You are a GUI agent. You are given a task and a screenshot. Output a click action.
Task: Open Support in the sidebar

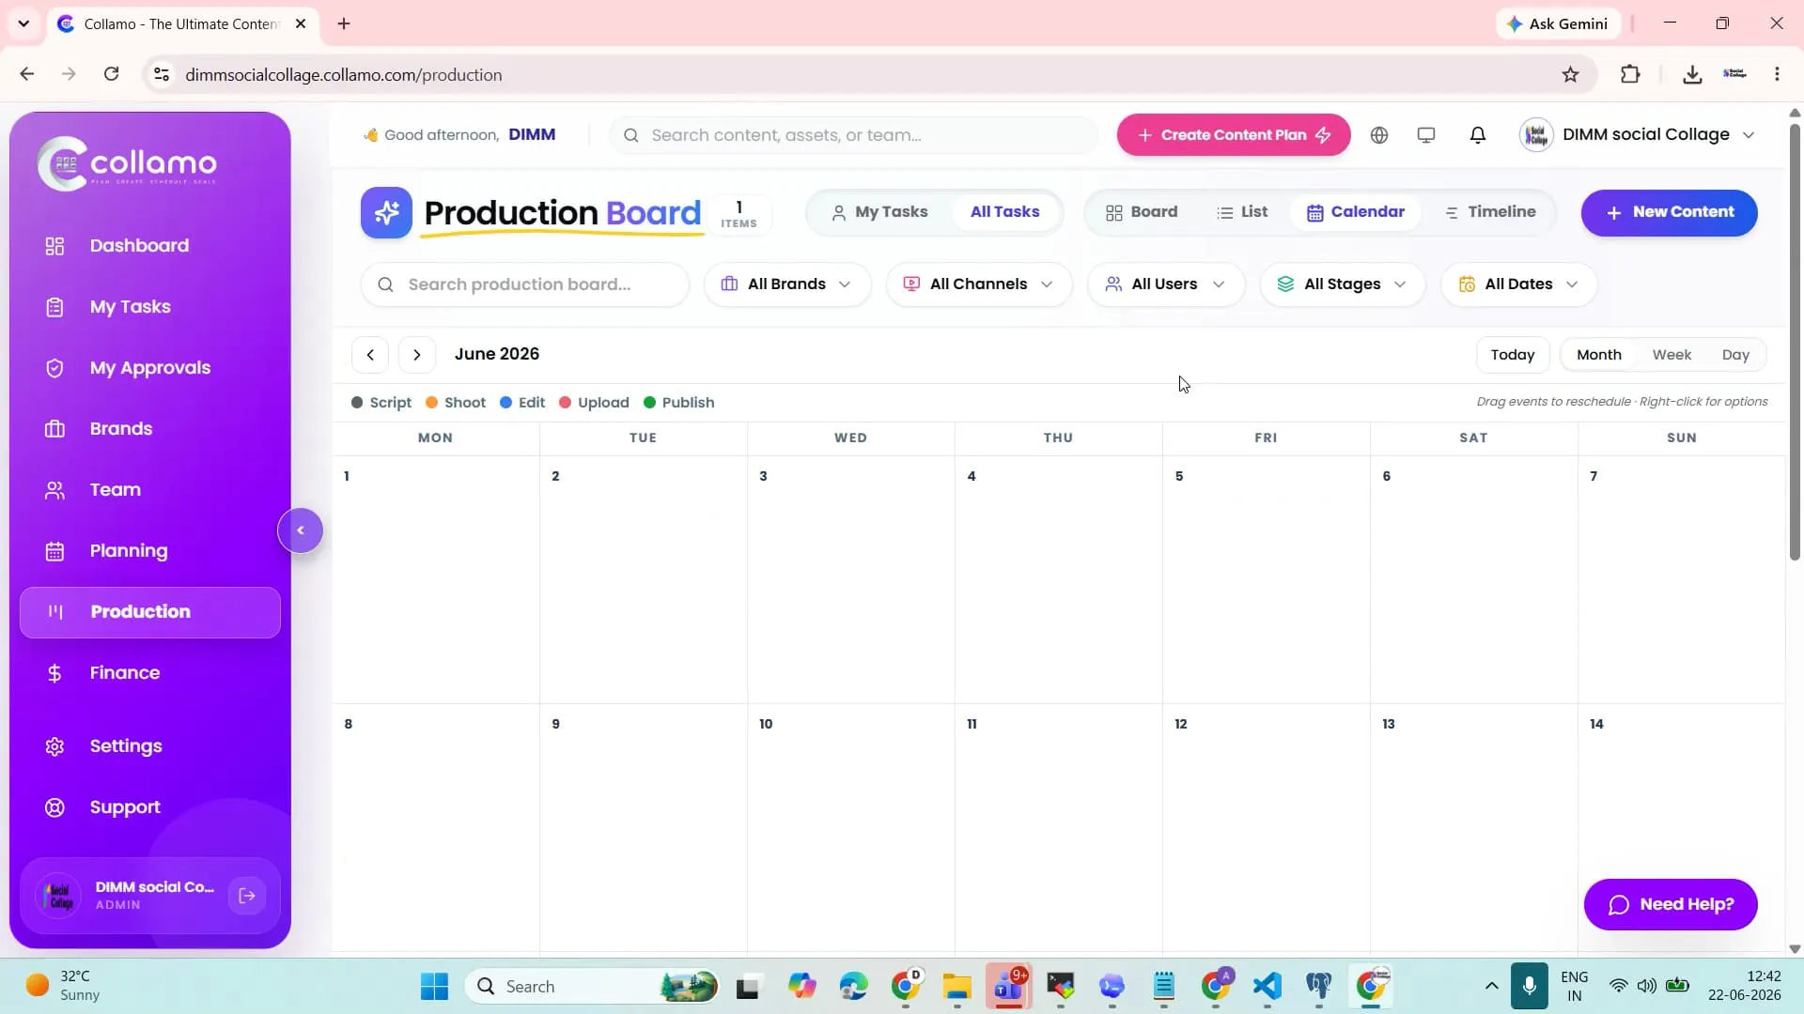pos(150,807)
